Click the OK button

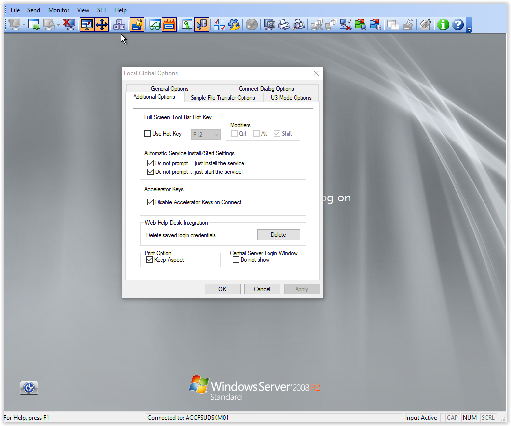[x=222, y=289]
